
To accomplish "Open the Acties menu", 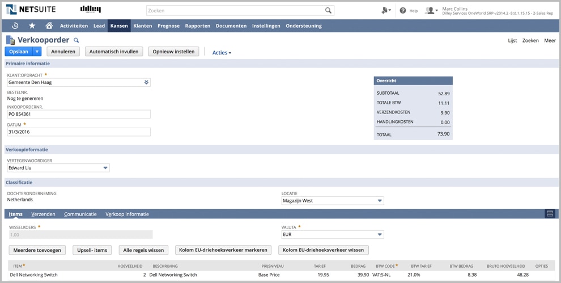I will [222, 53].
